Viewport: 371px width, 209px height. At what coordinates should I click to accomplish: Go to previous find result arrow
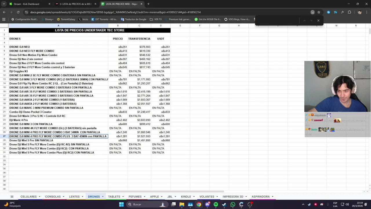click(x=304, y=20)
